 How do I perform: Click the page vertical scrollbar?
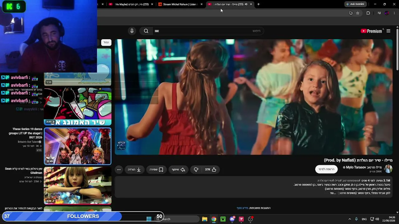397,50
